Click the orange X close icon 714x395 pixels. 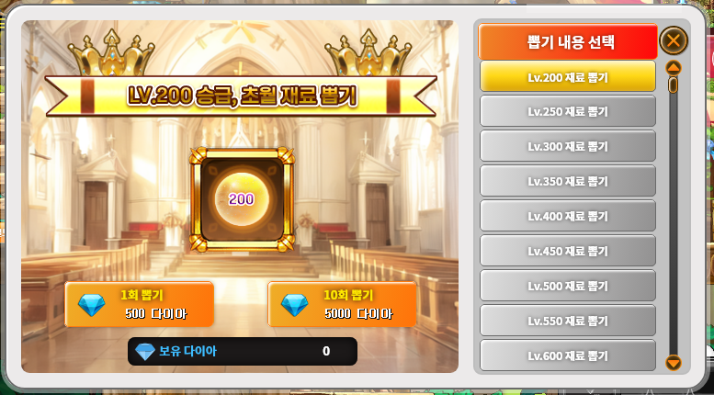[x=673, y=41]
